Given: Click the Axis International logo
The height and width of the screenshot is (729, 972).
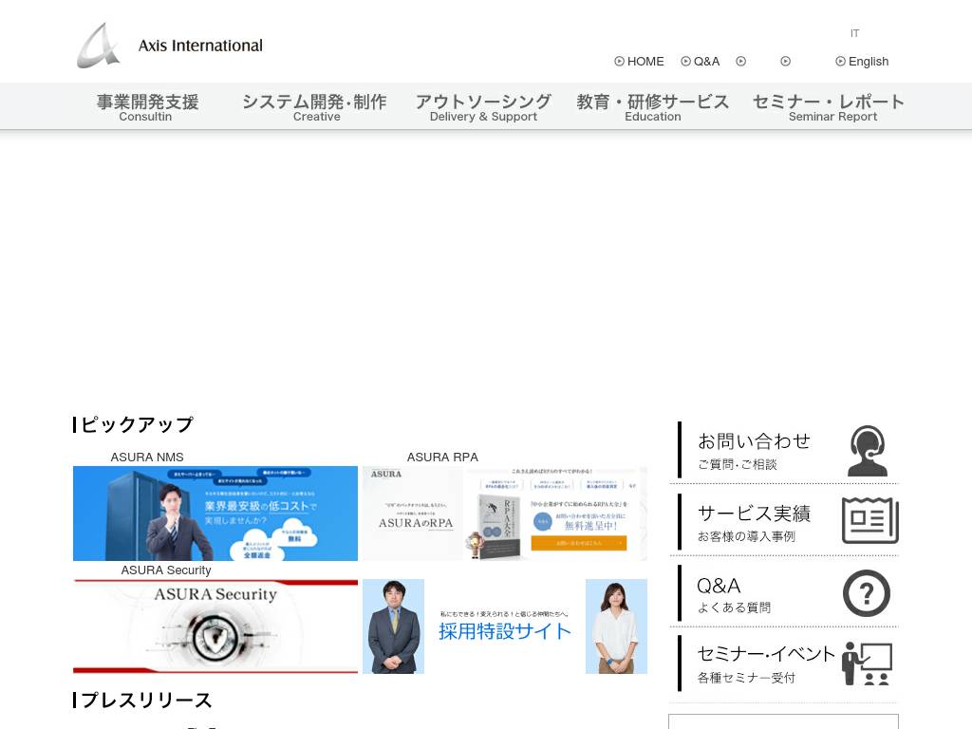Looking at the screenshot, I should [x=170, y=46].
